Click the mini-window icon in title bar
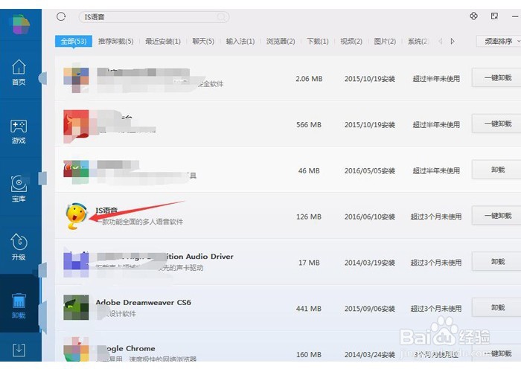This screenshot has width=521, height=372. click(494, 16)
